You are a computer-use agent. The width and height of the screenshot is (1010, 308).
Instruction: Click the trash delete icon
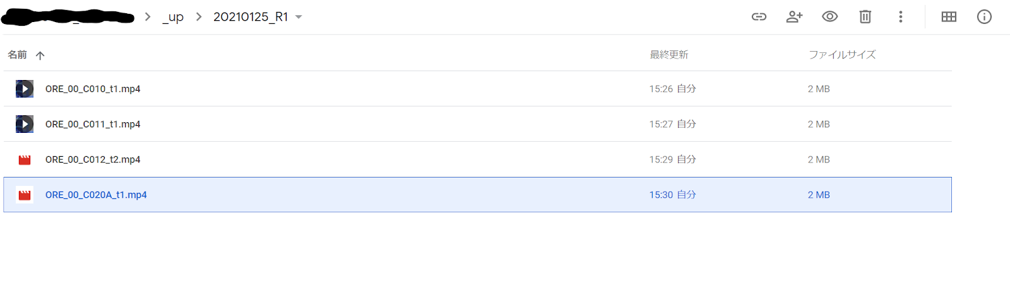[x=865, y=17]
